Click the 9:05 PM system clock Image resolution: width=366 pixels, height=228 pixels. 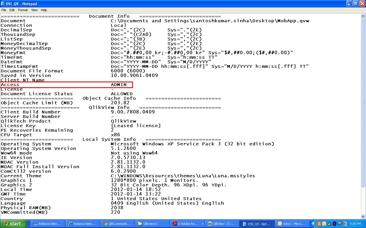pyautogui.click(x=355, y=224)
